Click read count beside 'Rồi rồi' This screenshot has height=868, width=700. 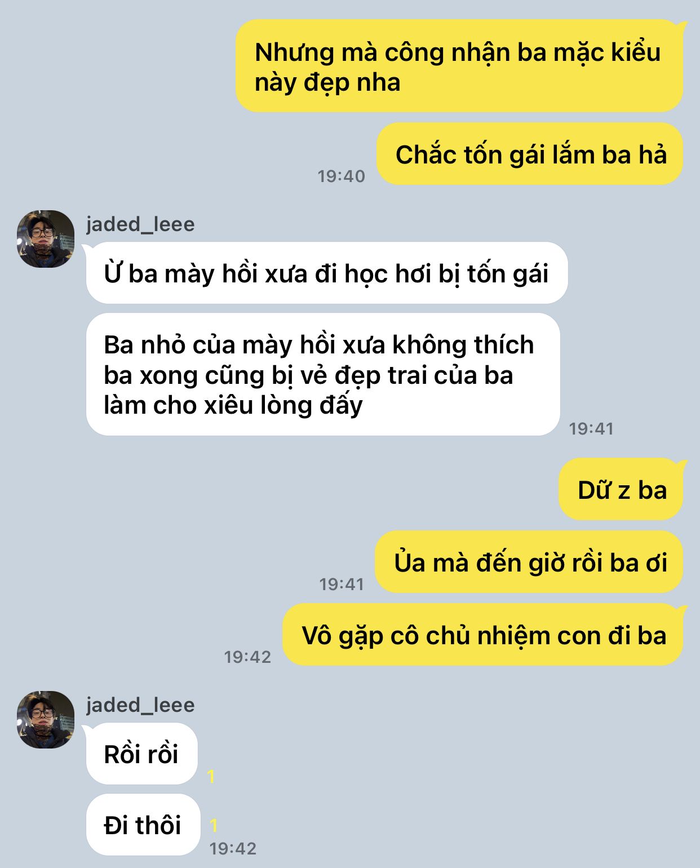tap(211, 776)
